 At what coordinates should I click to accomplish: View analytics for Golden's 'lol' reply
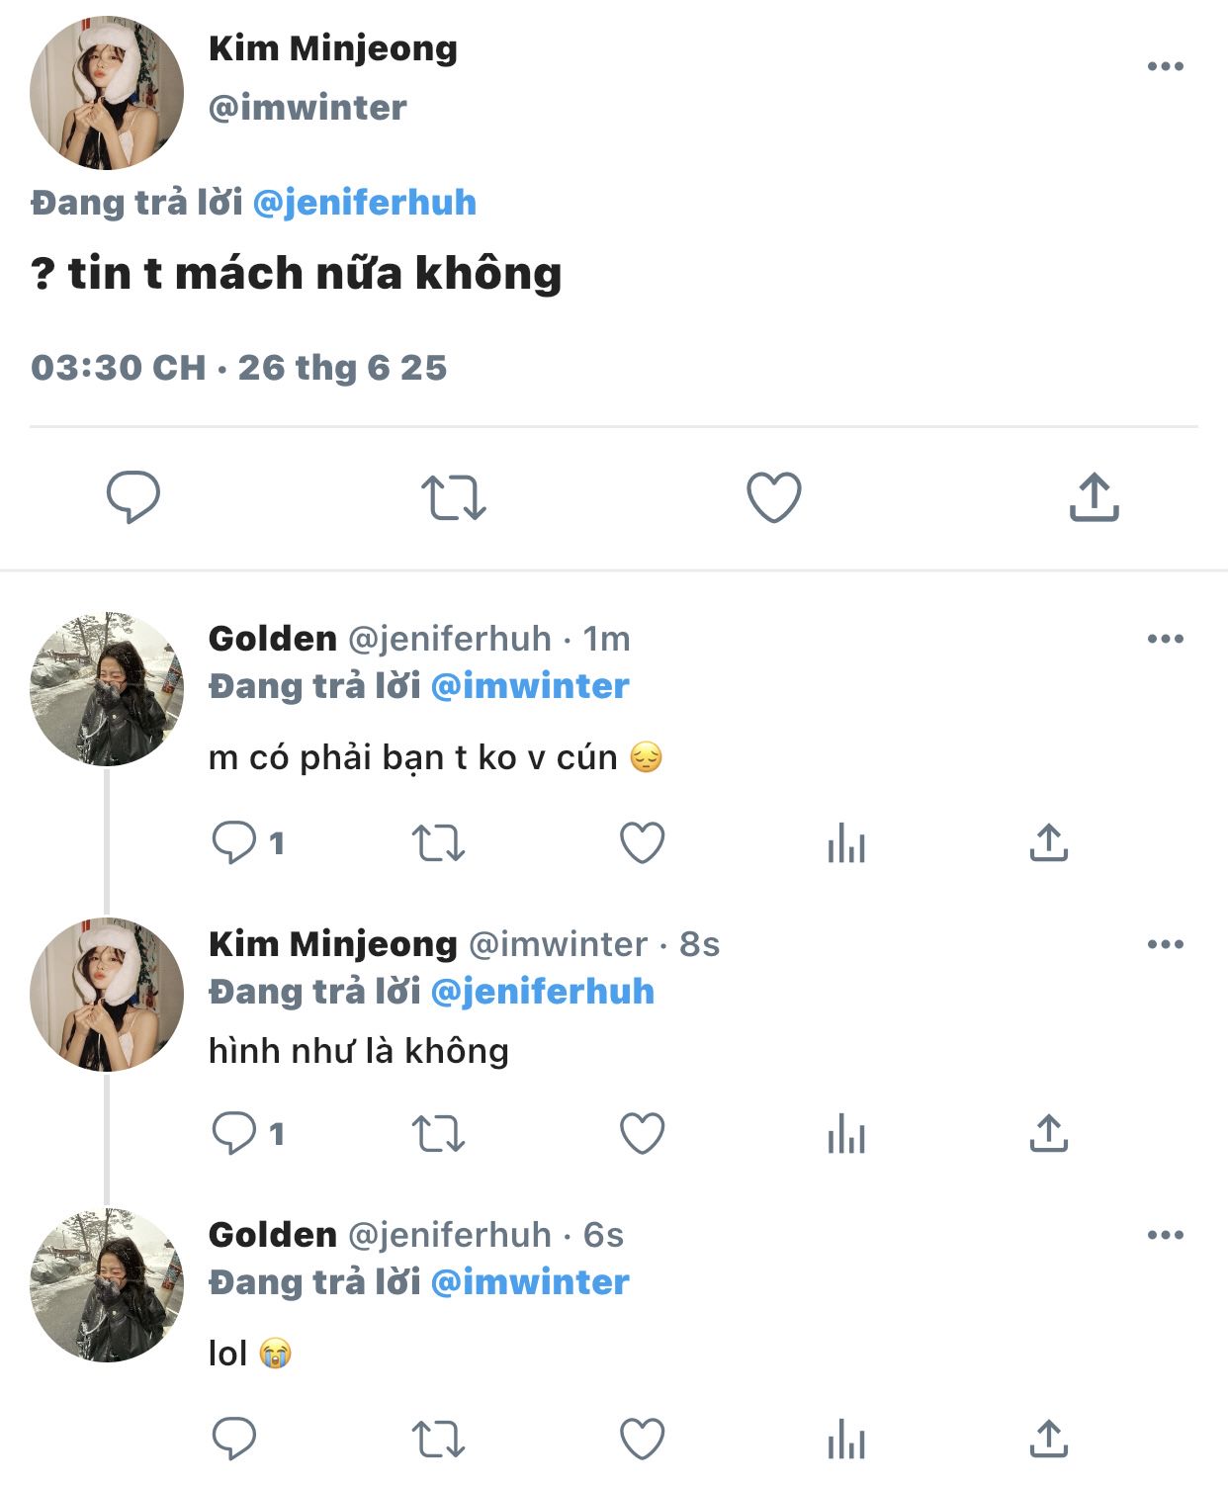(x=846, y=1439)
